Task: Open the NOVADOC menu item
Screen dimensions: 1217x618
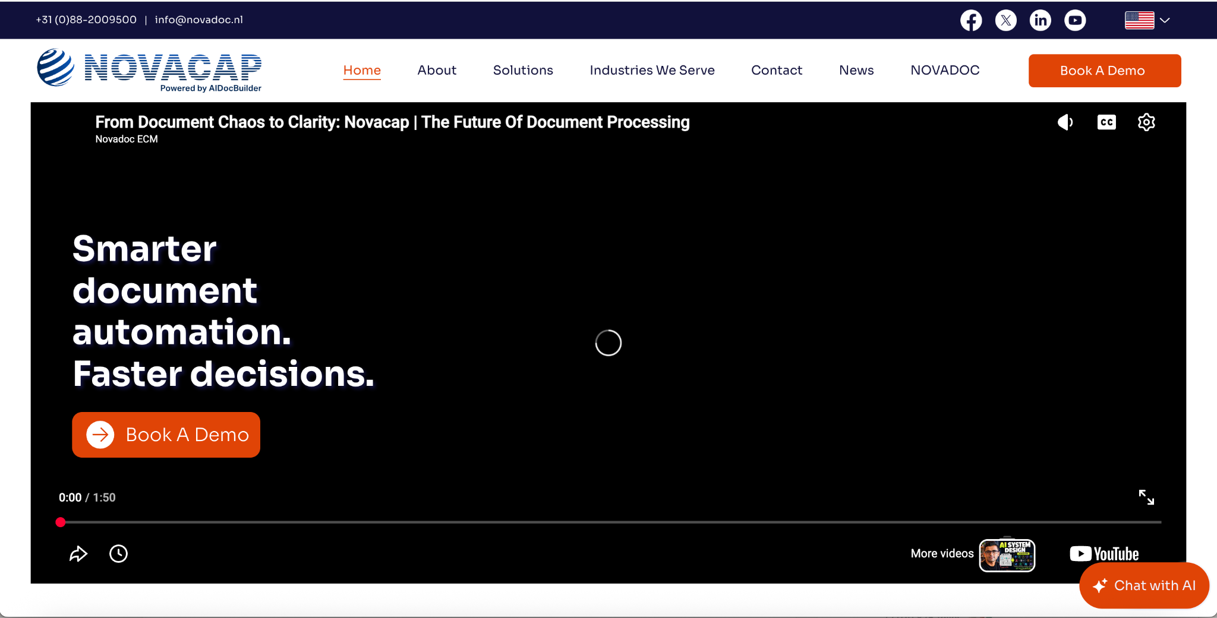Action: [x=945, y=70]
